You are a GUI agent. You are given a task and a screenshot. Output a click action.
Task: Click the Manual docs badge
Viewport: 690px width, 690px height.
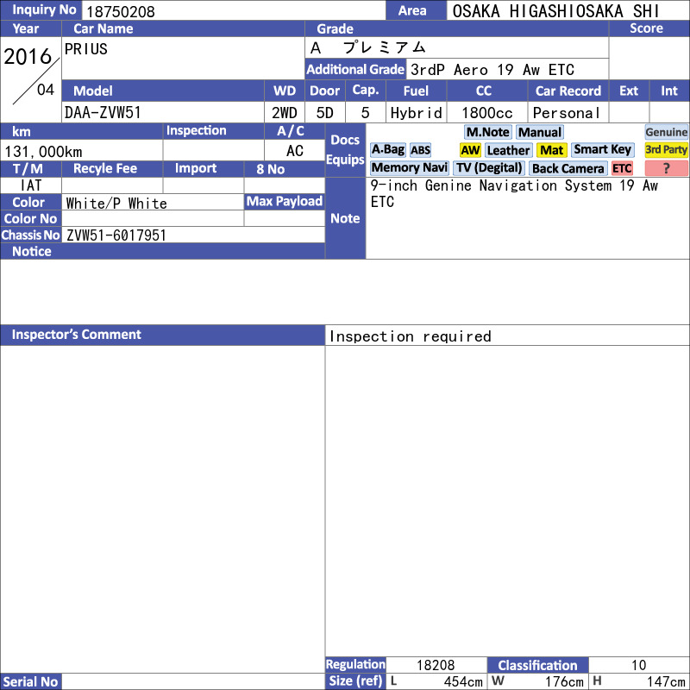540,132
